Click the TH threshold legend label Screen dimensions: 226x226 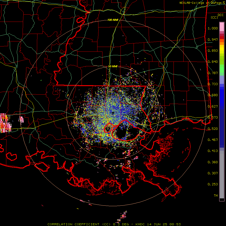(x=216, y=196)
